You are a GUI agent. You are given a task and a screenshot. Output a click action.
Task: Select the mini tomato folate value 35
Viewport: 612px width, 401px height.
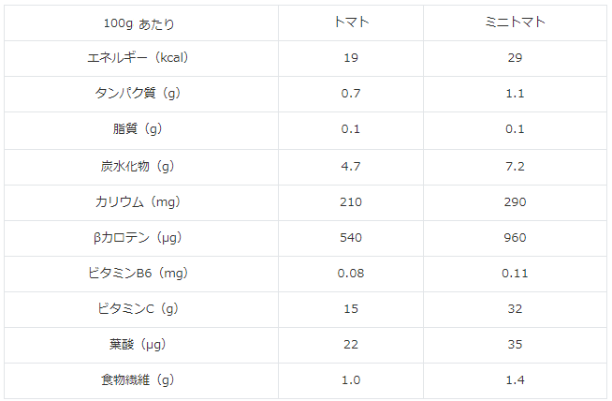pyautogui.click(x=515, y=344)
